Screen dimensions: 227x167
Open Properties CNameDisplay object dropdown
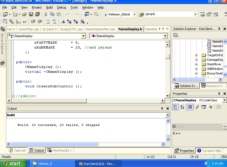pos(224,100)
